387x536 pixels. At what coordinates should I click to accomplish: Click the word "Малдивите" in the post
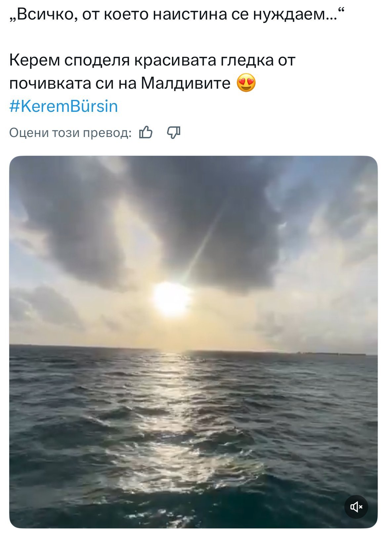(186, 83)
